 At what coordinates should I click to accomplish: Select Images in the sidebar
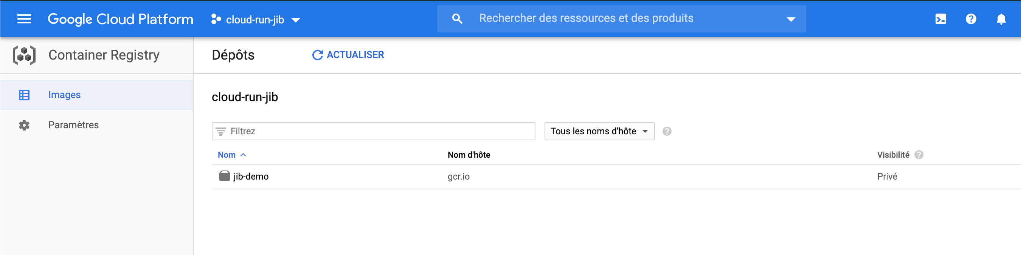[96, 95]
